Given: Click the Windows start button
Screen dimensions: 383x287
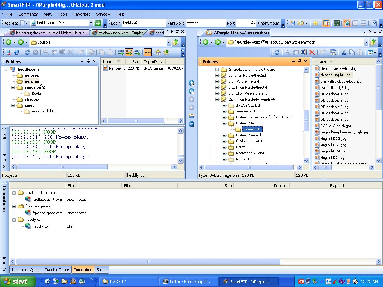Looking at the screenshot, I should coord(18,281).
